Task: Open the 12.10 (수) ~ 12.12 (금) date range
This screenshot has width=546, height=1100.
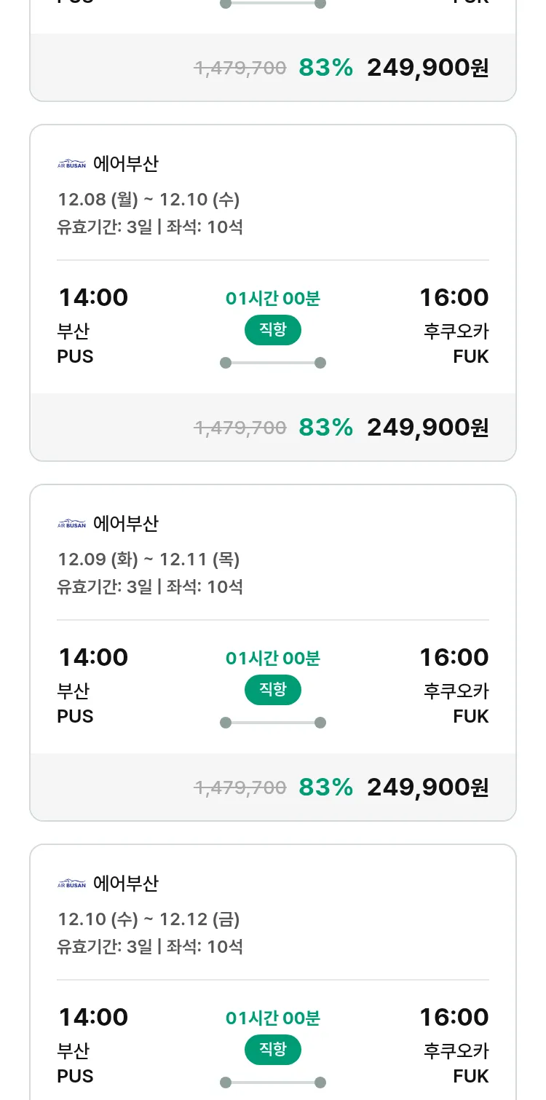Action: click(149, 919)
